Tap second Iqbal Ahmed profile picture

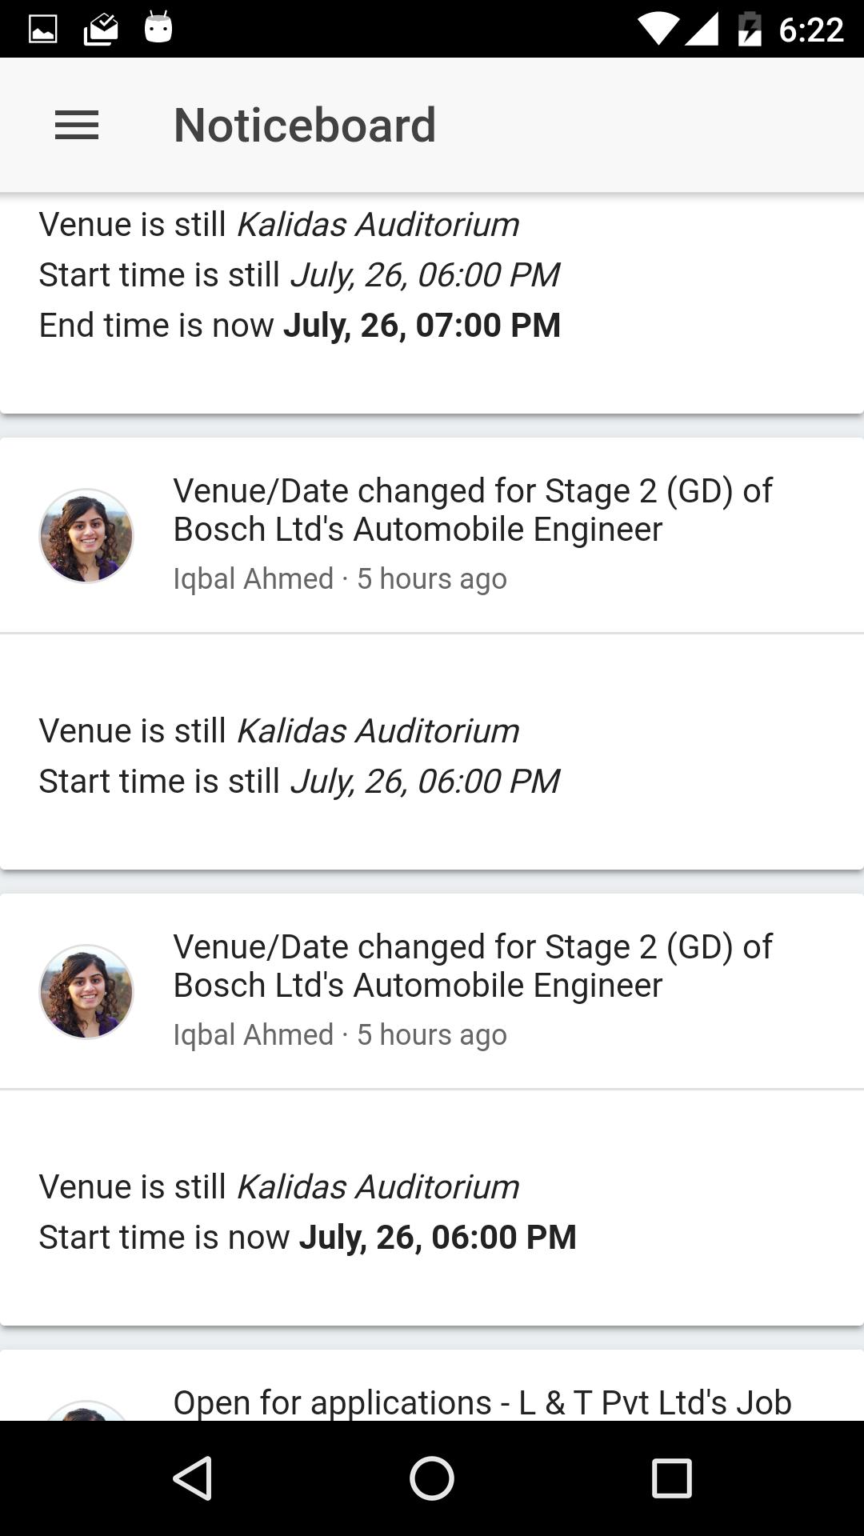[x=86, y=992]
